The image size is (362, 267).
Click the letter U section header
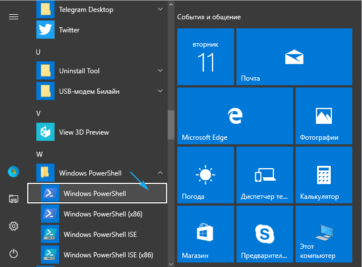(38, 52)
